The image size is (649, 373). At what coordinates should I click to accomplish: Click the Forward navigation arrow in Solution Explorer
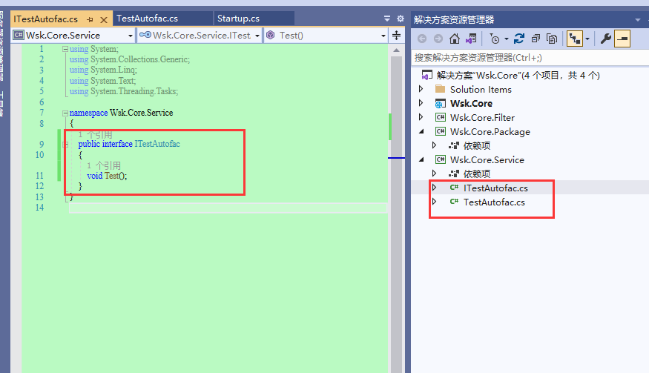438,39
